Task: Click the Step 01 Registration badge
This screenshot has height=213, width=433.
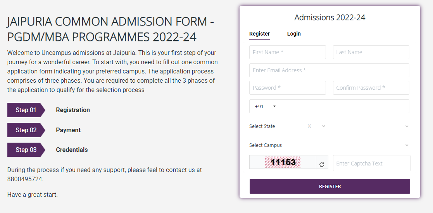Action: (x=26, y=110)
